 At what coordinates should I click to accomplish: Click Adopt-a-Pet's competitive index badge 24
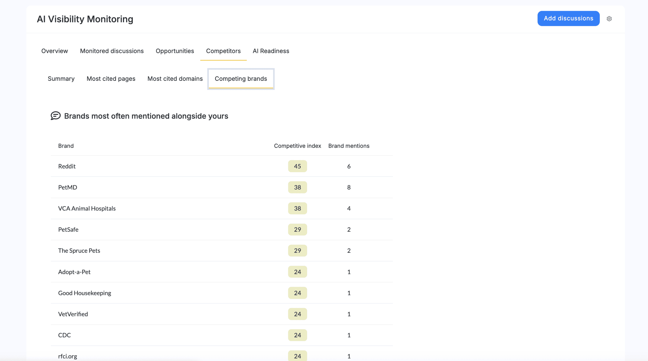point(297,272)
